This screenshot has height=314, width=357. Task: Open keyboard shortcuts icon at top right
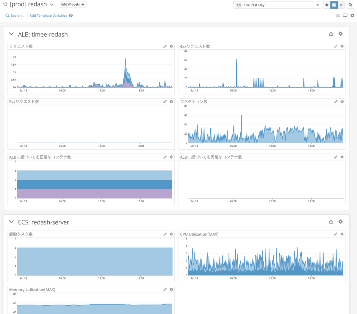[x=338, y=15]
